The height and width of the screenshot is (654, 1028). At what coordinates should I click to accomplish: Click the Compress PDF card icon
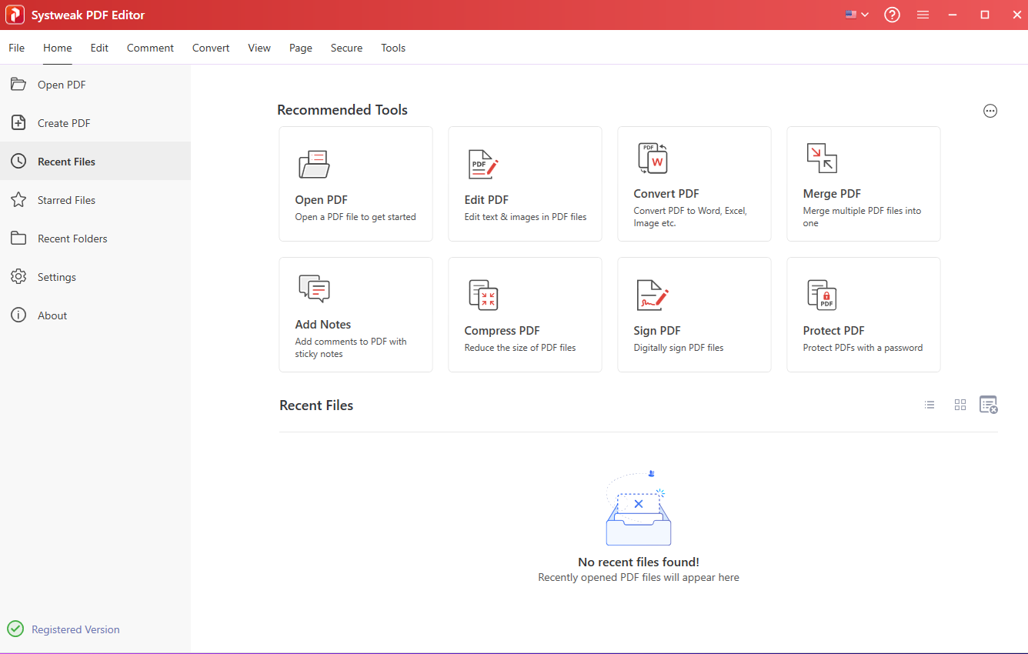pos(483,295)
